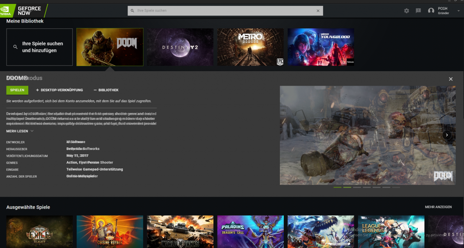
Task: Open the settings gear icon
Action: click(406, 11)
